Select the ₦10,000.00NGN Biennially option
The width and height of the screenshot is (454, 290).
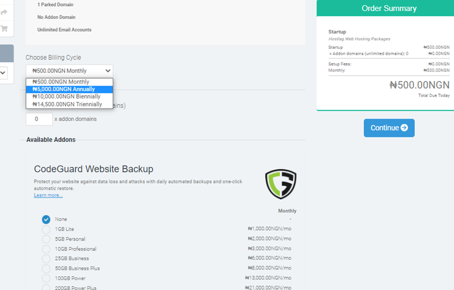click(67, 97)
